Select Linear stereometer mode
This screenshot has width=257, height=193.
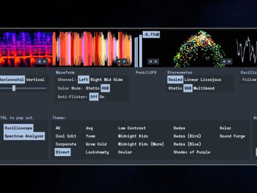click(191, 79)
